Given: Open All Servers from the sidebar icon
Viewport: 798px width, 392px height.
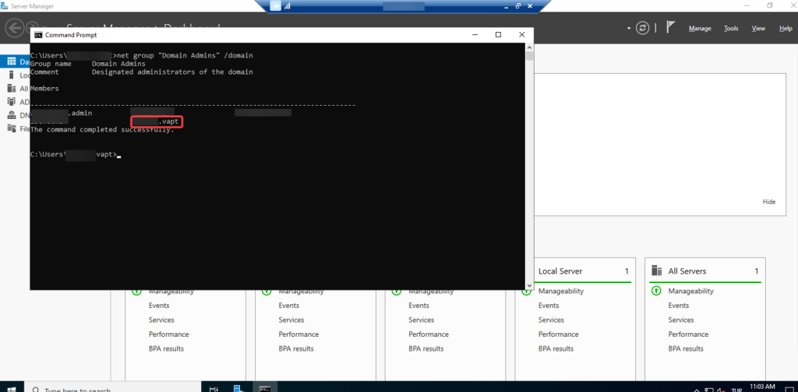Looking at the screenshot, I should (12, 88).
